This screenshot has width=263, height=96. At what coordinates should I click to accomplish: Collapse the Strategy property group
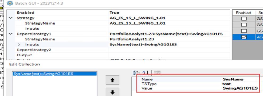(11, 18)
